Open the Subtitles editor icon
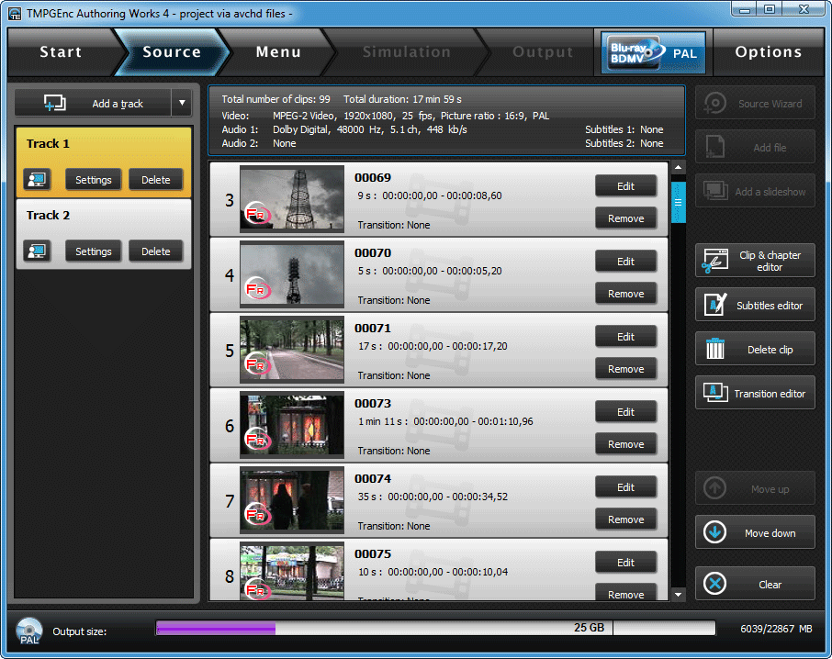The height and width of the screenshot is (659, 832). click(715, 305)
